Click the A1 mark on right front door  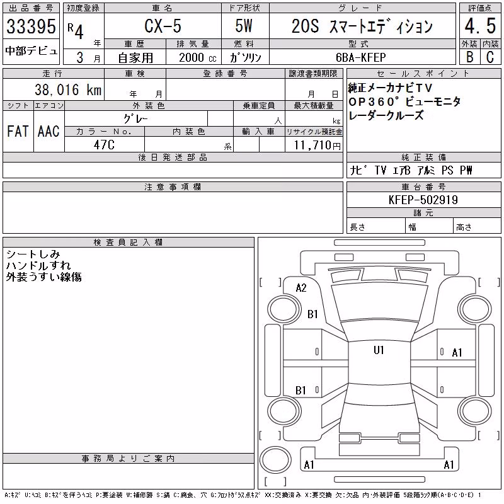[x=457, y=353]
